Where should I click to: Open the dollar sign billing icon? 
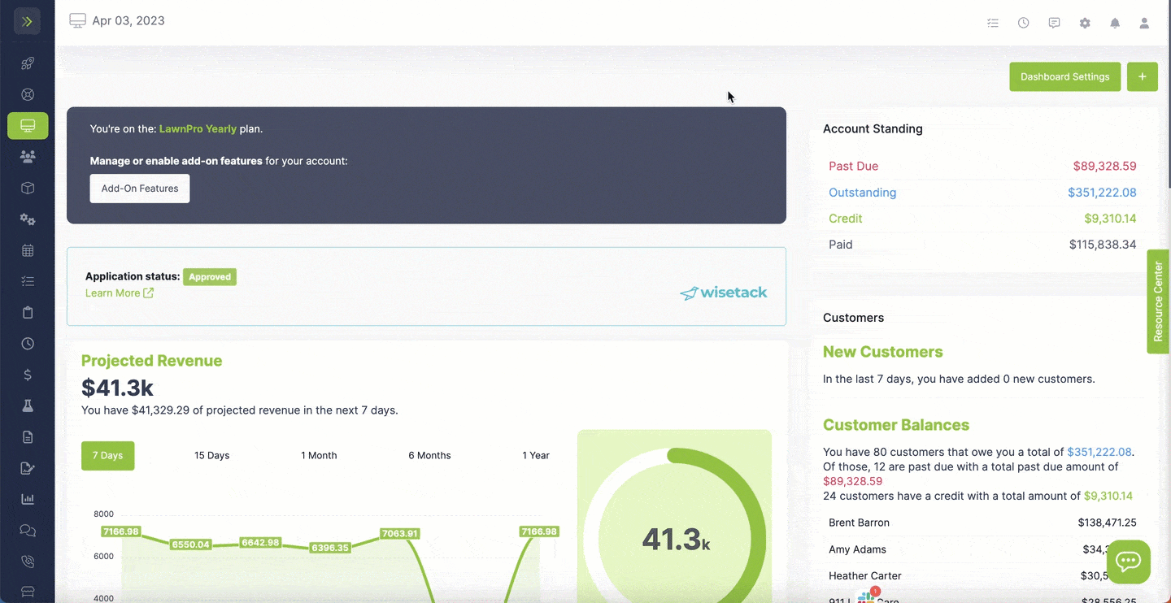(28, 375)
